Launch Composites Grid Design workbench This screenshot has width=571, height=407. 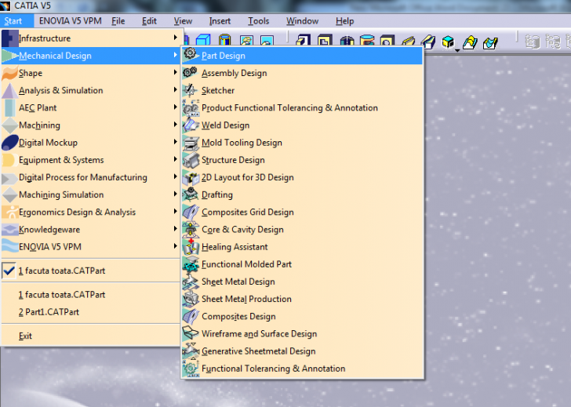303,212
